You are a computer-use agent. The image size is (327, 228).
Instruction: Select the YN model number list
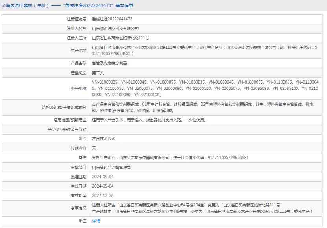[x=205, y=88]
